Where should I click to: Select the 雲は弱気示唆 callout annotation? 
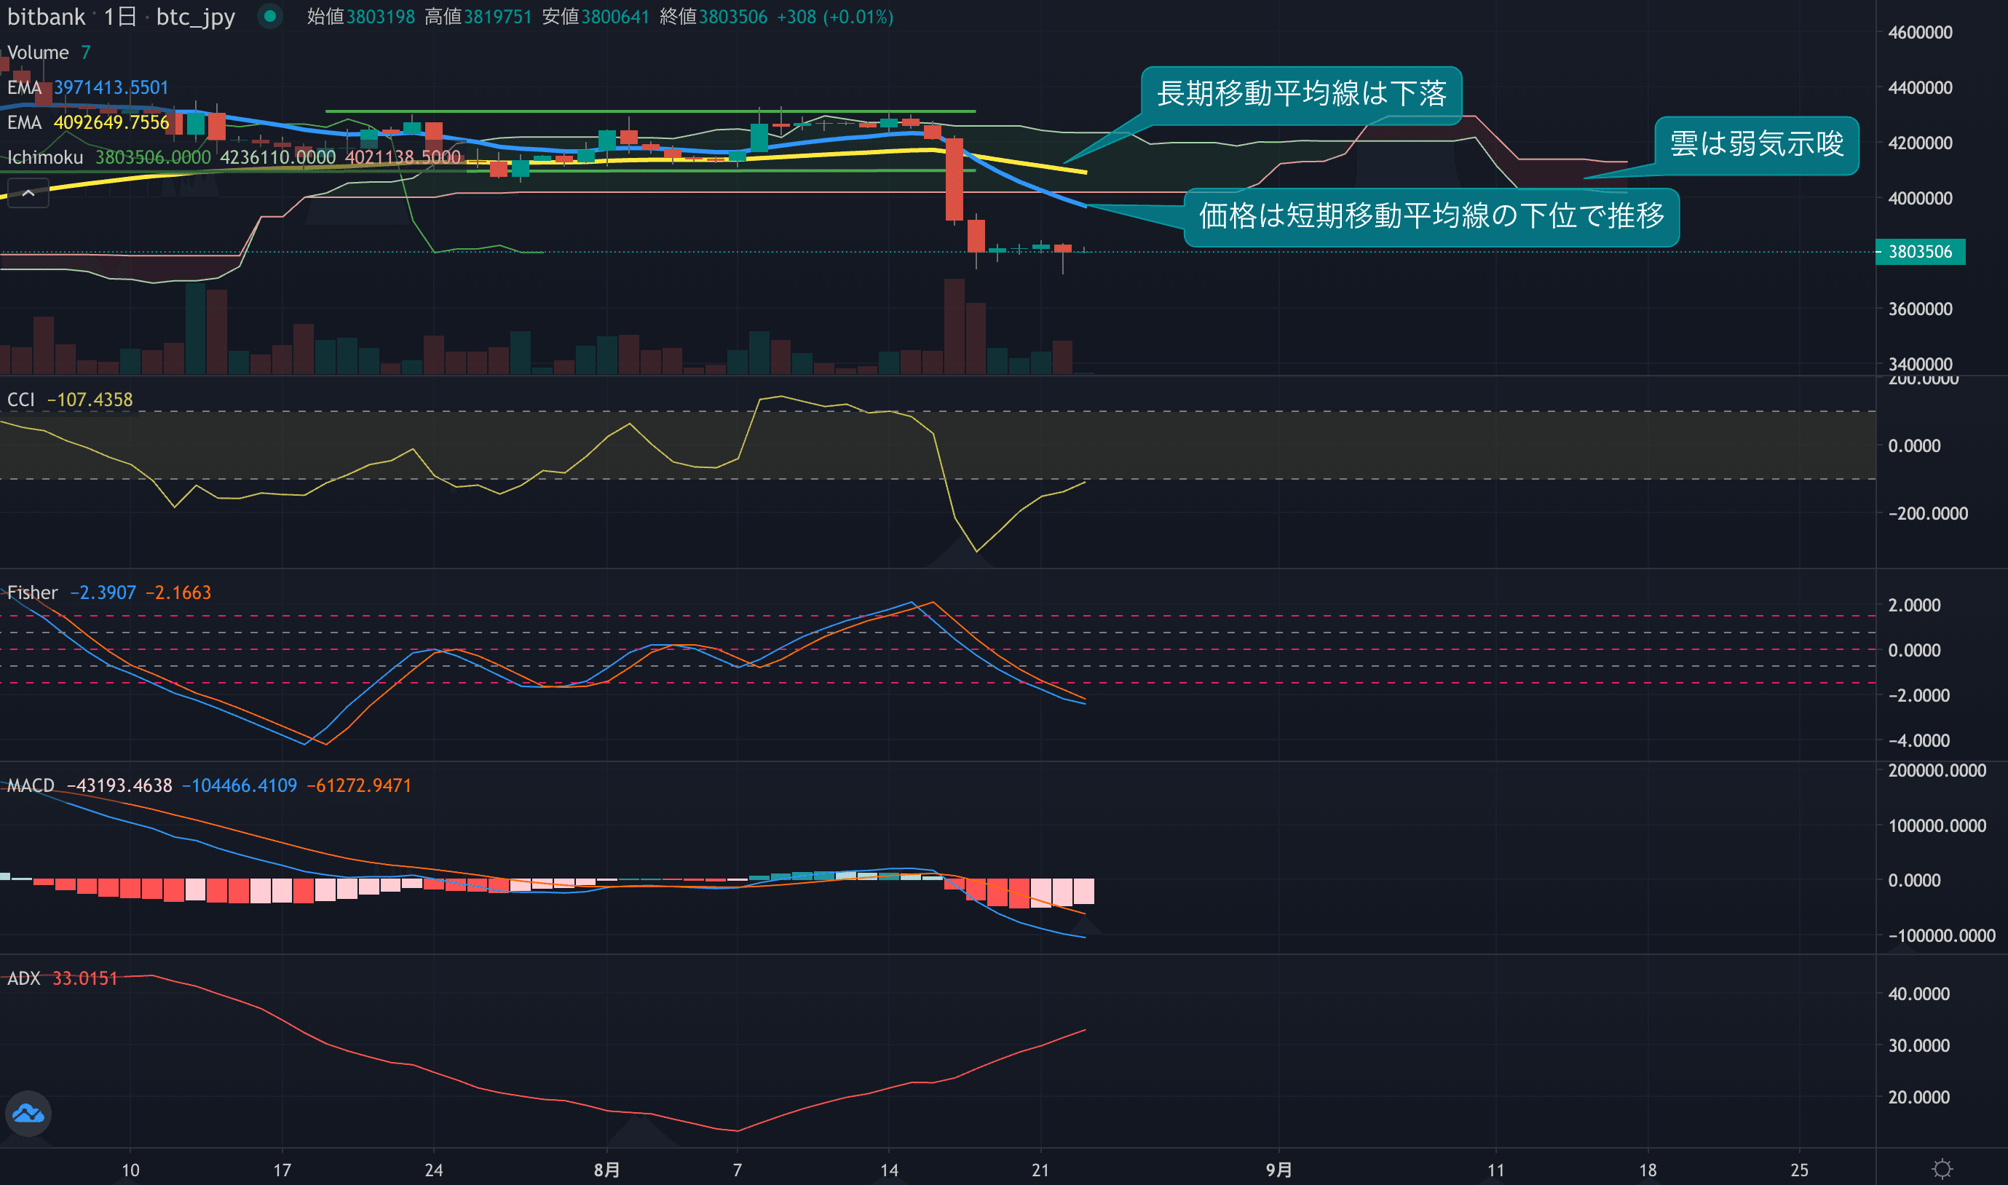coord(1756,145)
